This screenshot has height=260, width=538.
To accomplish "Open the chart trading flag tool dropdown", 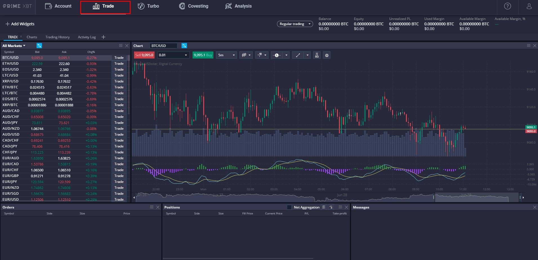I will click(x=262, y=55).
